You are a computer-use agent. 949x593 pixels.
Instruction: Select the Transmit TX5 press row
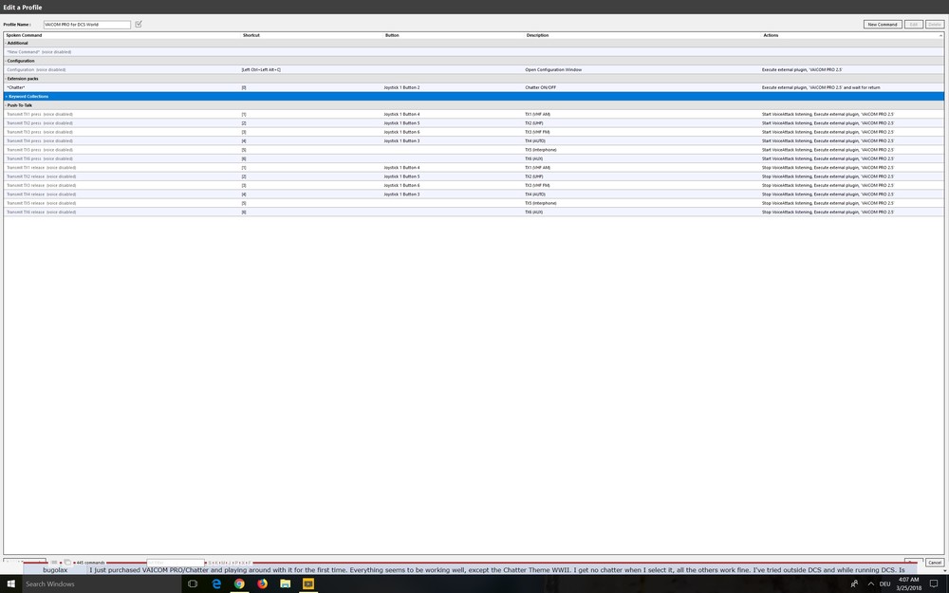pyautogui.click(x=474, y=150)
